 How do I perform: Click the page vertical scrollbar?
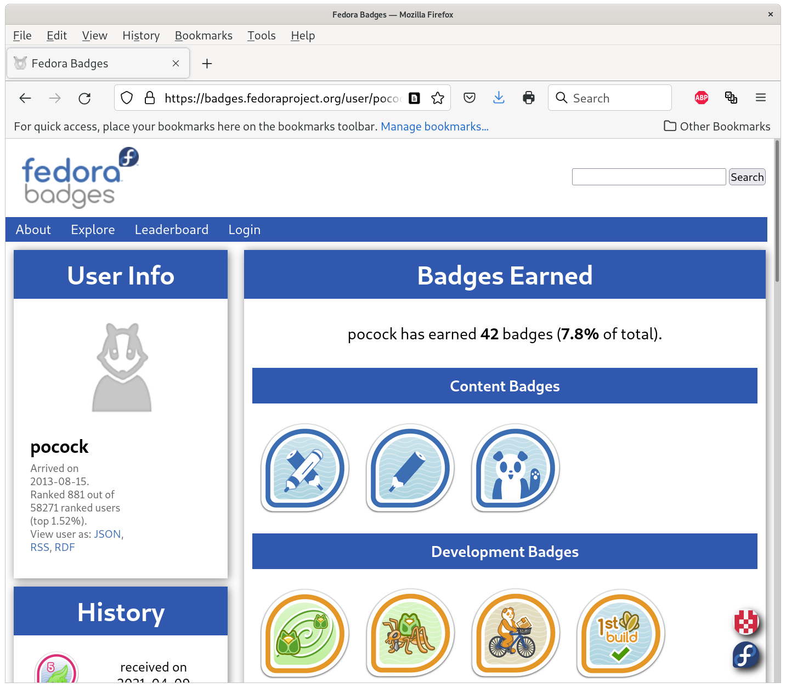tap(777, 211)
